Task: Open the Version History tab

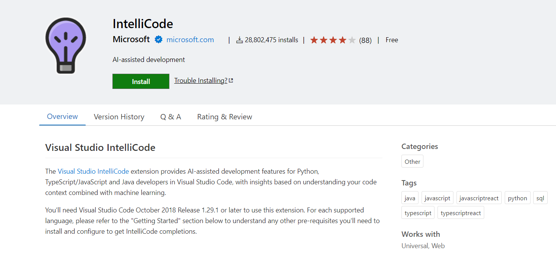Action: (x=119, y=117)
